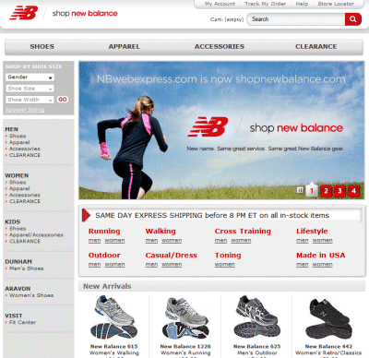The image size is (369, 358).
Task: Select women under Made in USA
Action: click(x=323, y=265)
